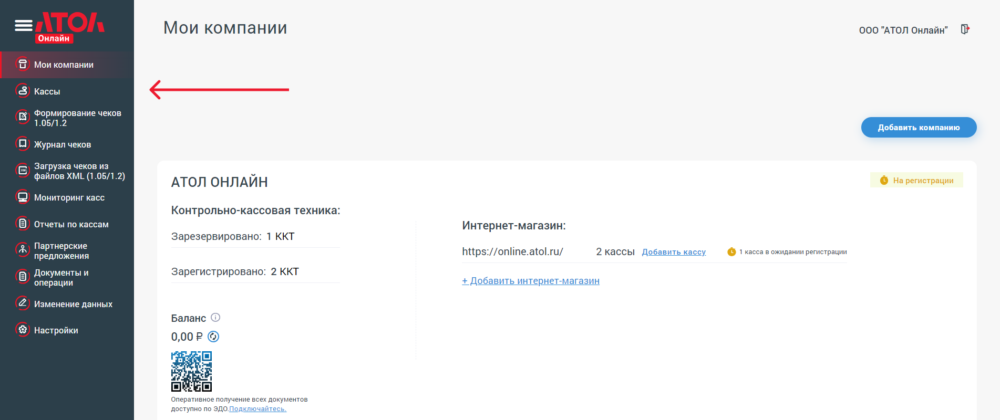1000x420 pixels.
Task: Click the Формирование чеков sidebar icon
Action: tap(23, 117)
